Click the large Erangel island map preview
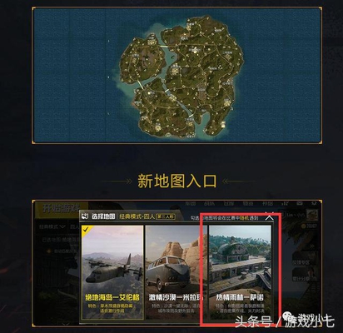 (x=182, y=76)
